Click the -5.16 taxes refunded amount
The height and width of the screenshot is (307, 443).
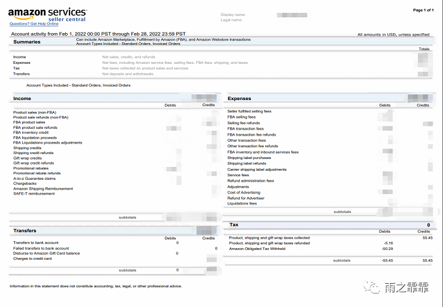coord(388,243)
